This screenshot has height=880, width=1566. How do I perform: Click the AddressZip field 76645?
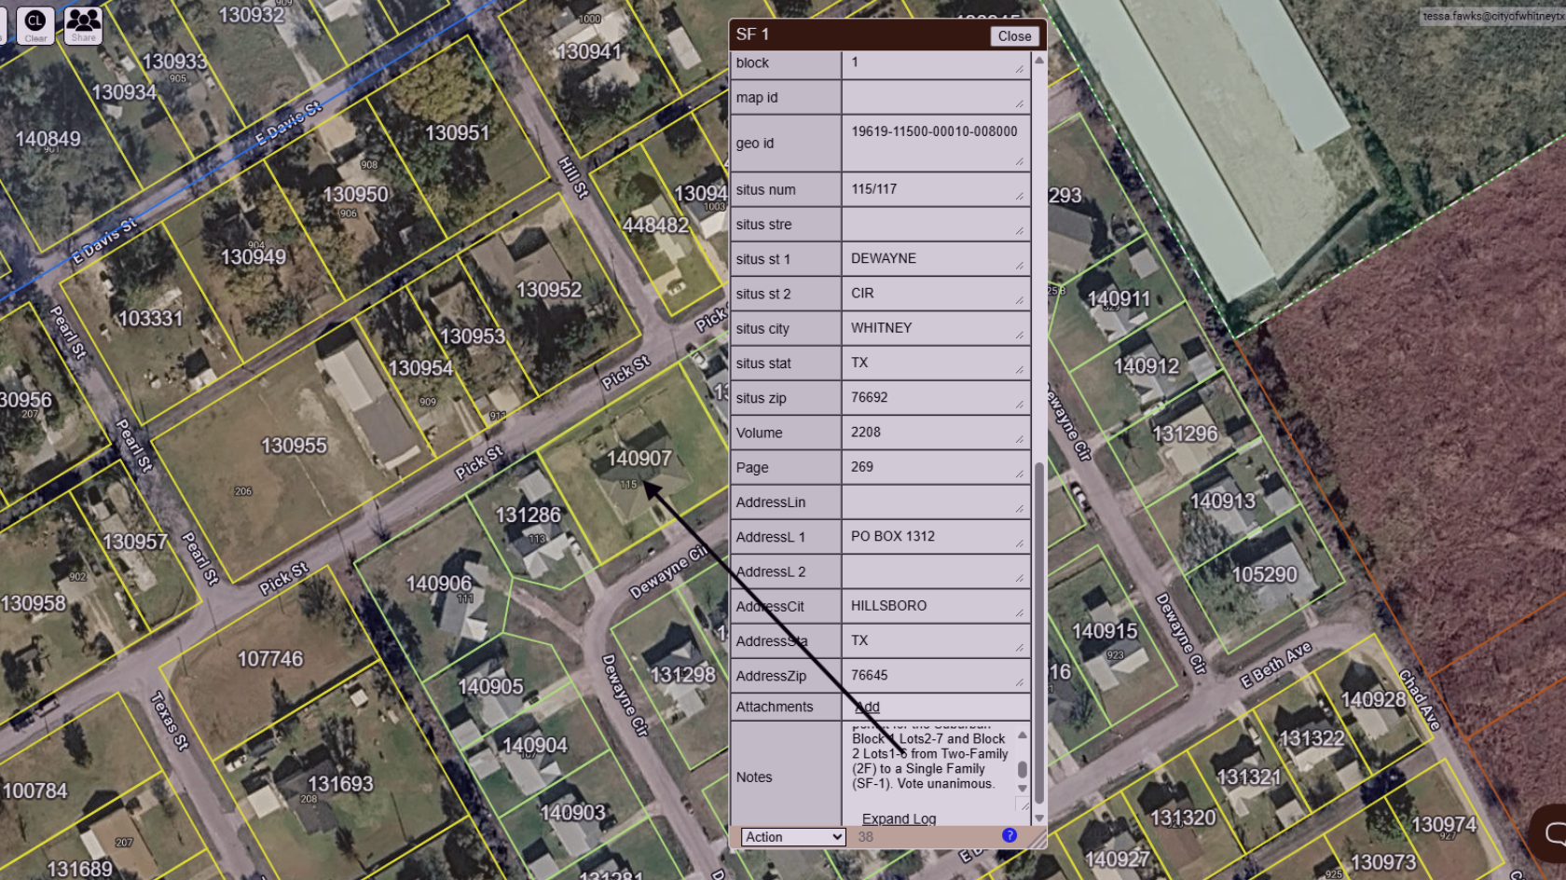tap(936, 676)
